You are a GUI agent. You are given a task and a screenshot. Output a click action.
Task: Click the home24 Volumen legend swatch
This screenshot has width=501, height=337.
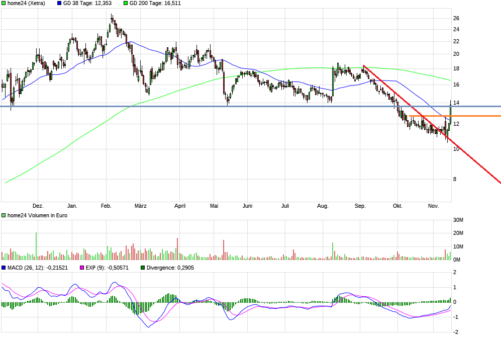tap(4, 215)
